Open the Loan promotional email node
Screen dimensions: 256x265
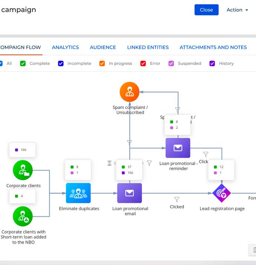click(x=129, y=193)
